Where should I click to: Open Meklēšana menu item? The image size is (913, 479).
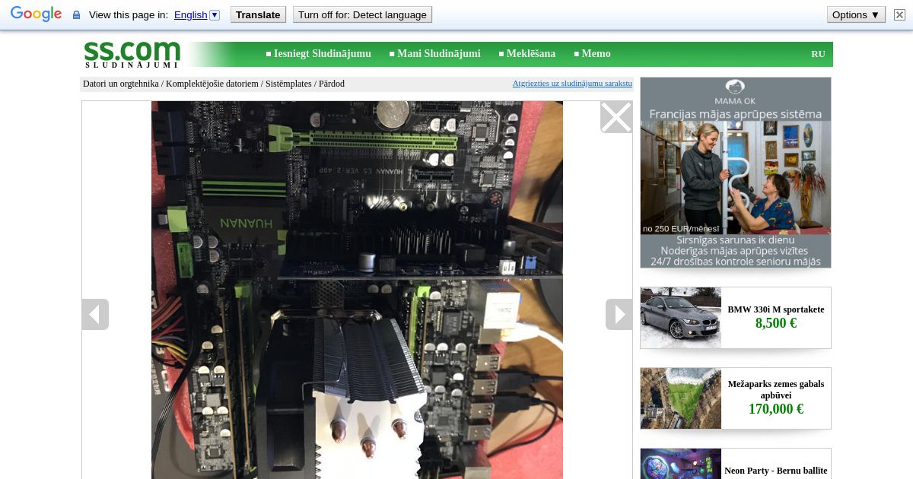(531, 54)
